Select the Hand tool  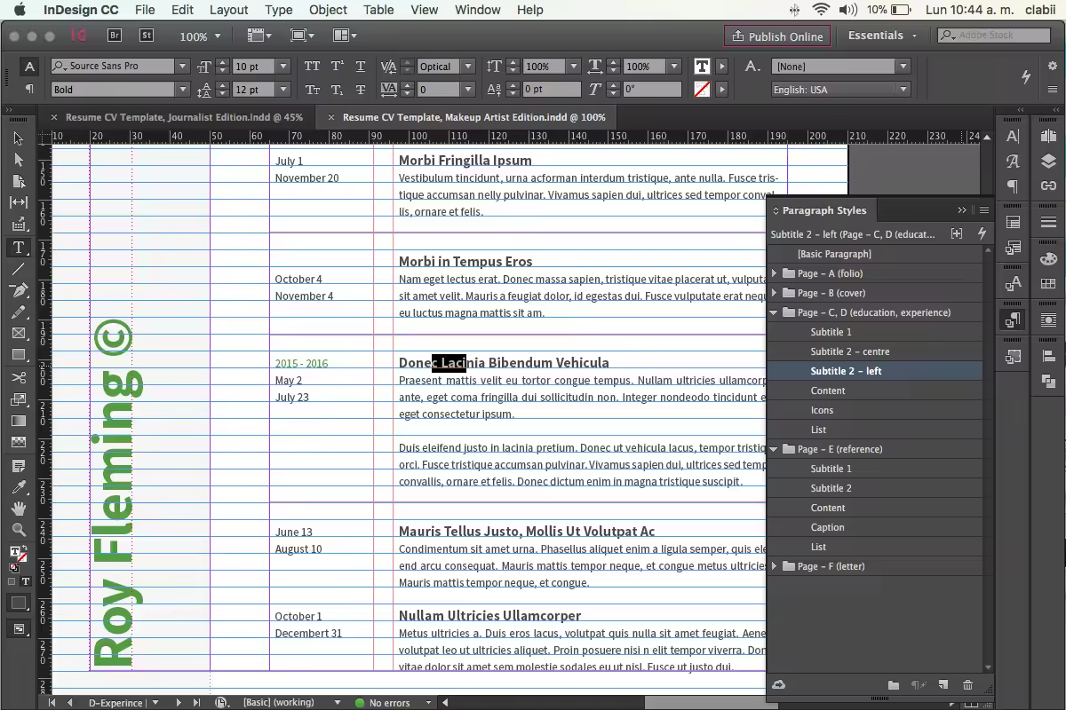19,509
